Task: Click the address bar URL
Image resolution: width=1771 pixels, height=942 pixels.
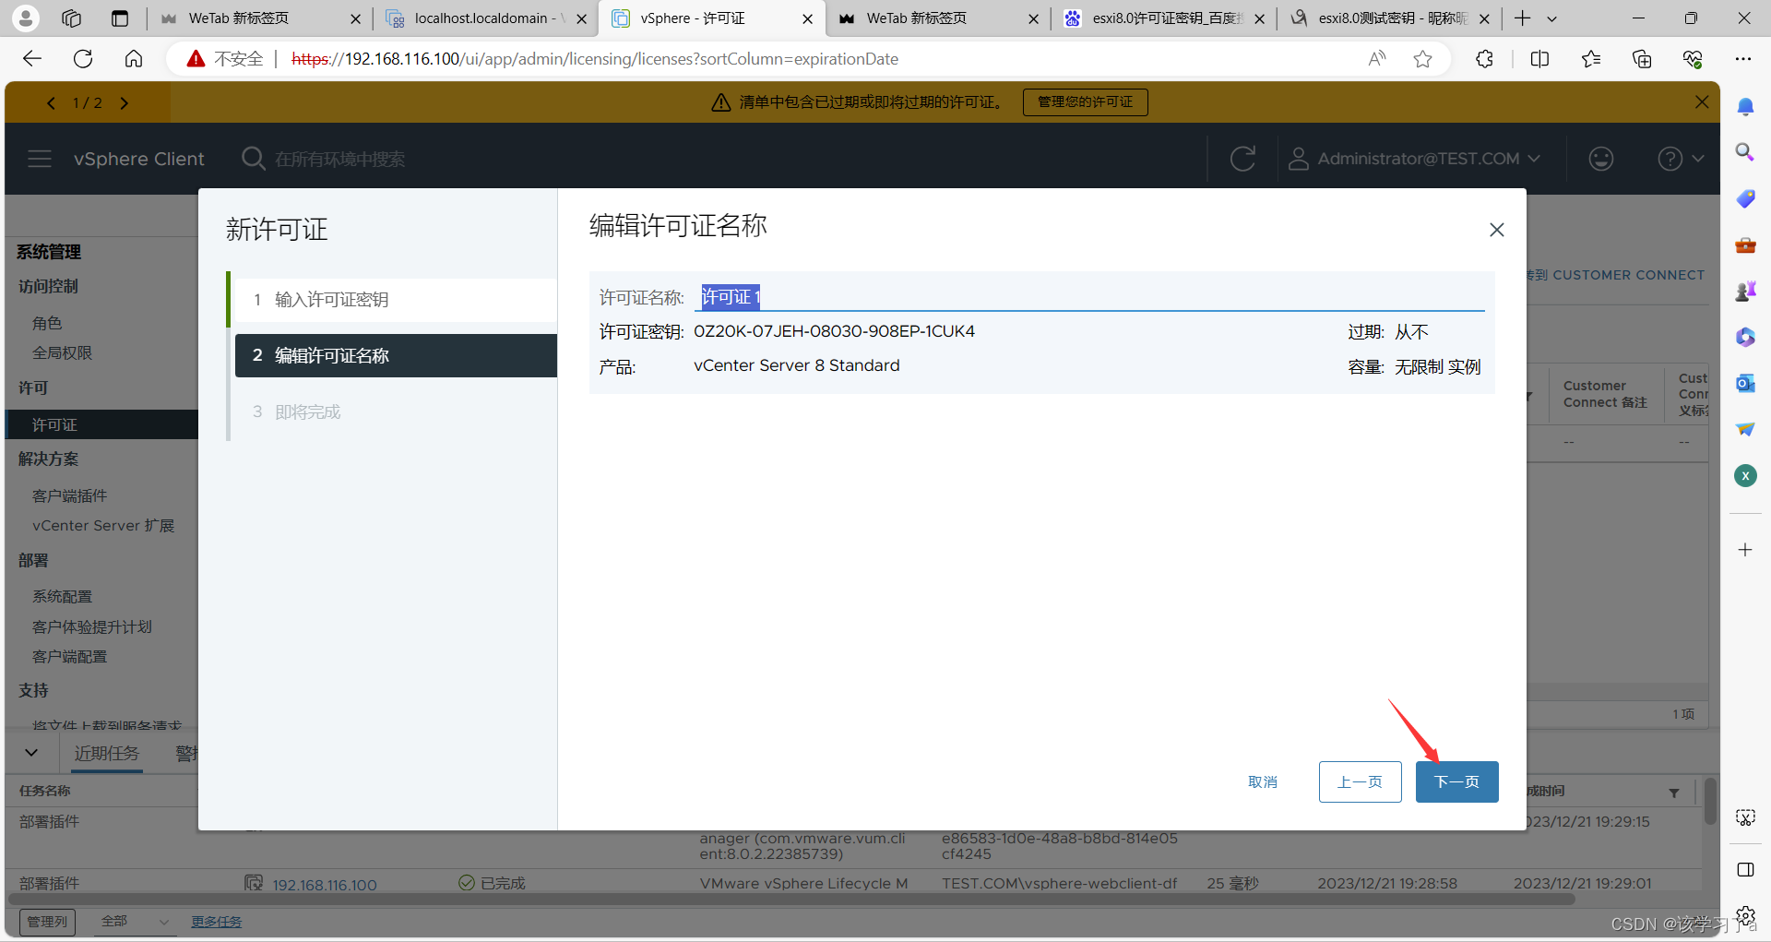Action: click(595, 59)
